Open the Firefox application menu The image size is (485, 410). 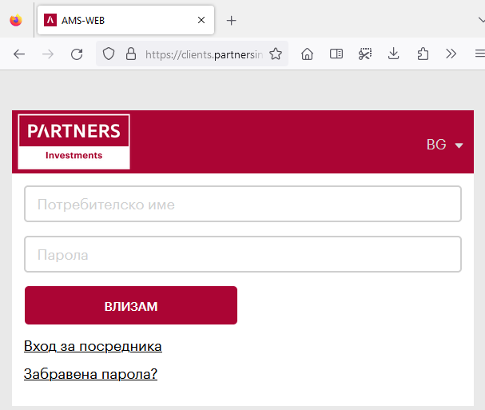[x=480, y=54]
